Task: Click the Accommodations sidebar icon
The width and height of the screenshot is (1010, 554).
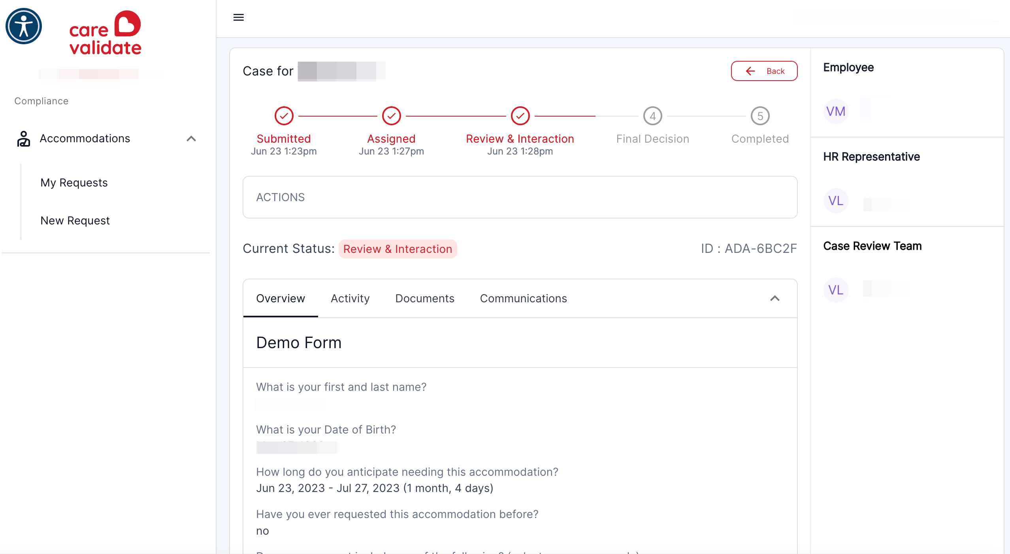Action: 24,139
